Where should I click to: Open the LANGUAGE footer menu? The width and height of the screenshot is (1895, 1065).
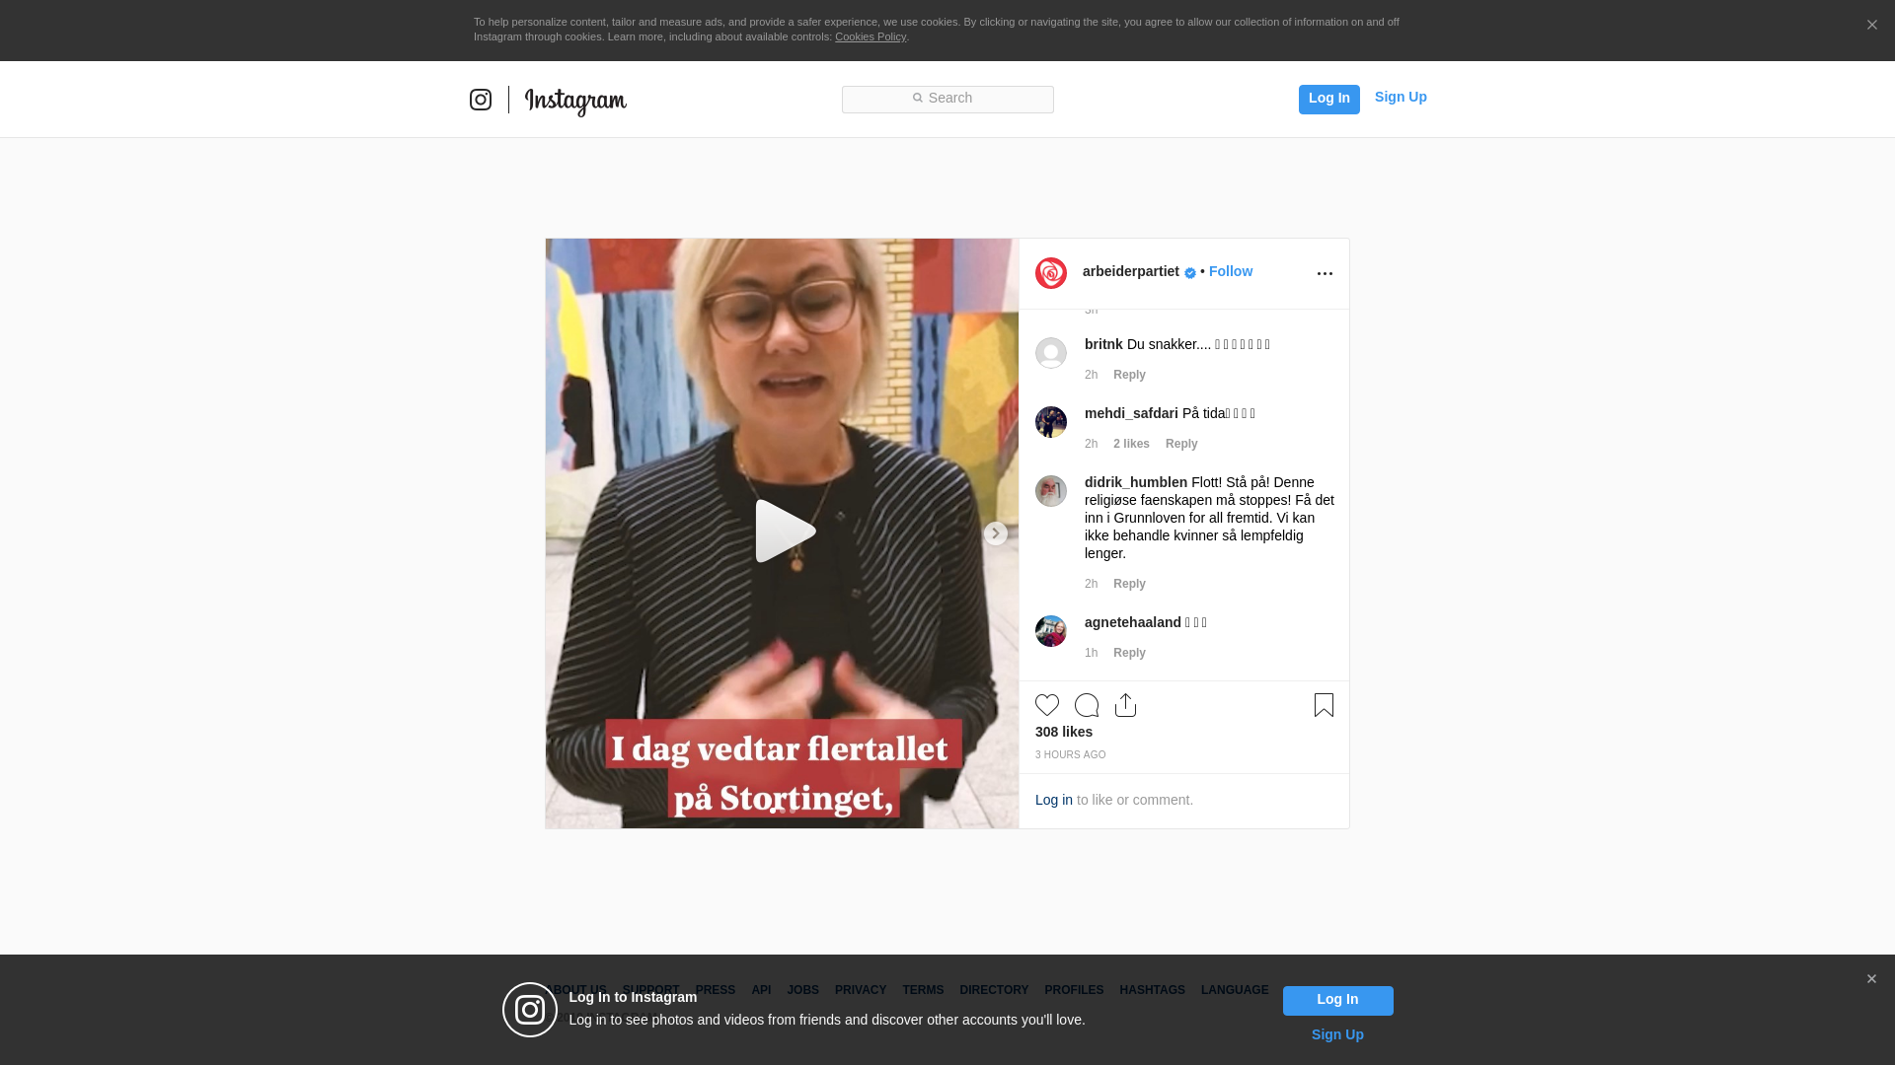pyautogui.click(x=1234, y=990)
